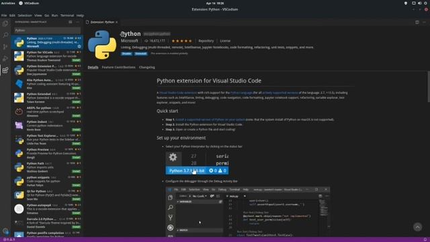The height and width of the screenshot is (242, 430).
Task: Click the Python 3.7 interpreter status bar image
Action: (x=197, y=163)
